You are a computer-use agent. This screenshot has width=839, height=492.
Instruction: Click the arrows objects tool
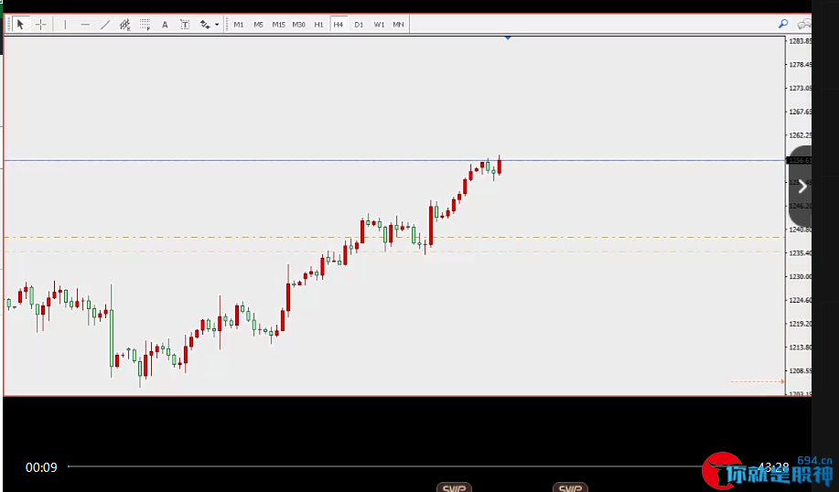[205, 24]
